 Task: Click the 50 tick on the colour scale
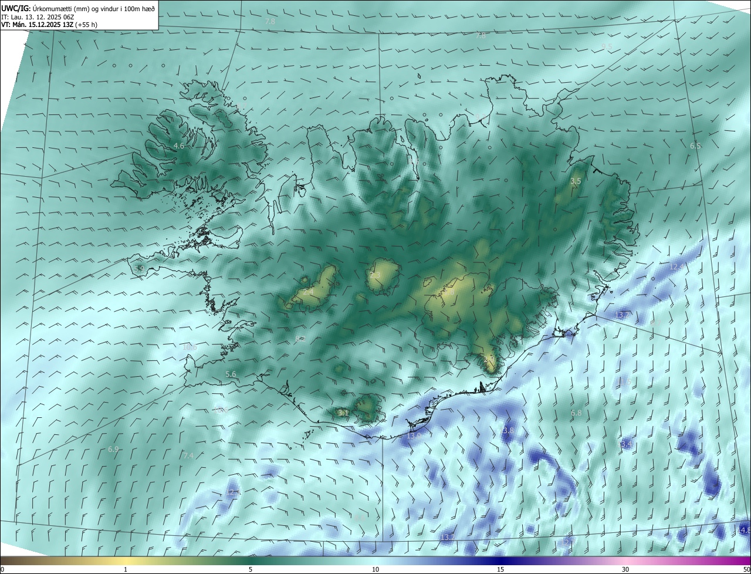pyautogui.click(x=746, y=569)
